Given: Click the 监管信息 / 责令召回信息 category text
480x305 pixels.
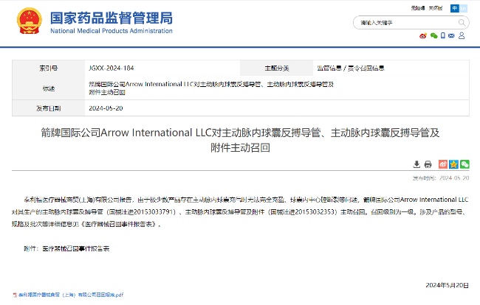Looking at the screenshot, I should [349, 68].
